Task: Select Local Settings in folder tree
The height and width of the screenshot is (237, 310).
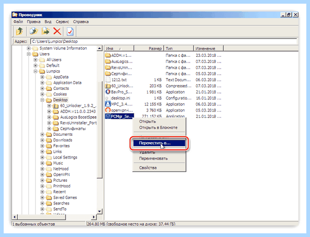Action: tap(65, 157)
